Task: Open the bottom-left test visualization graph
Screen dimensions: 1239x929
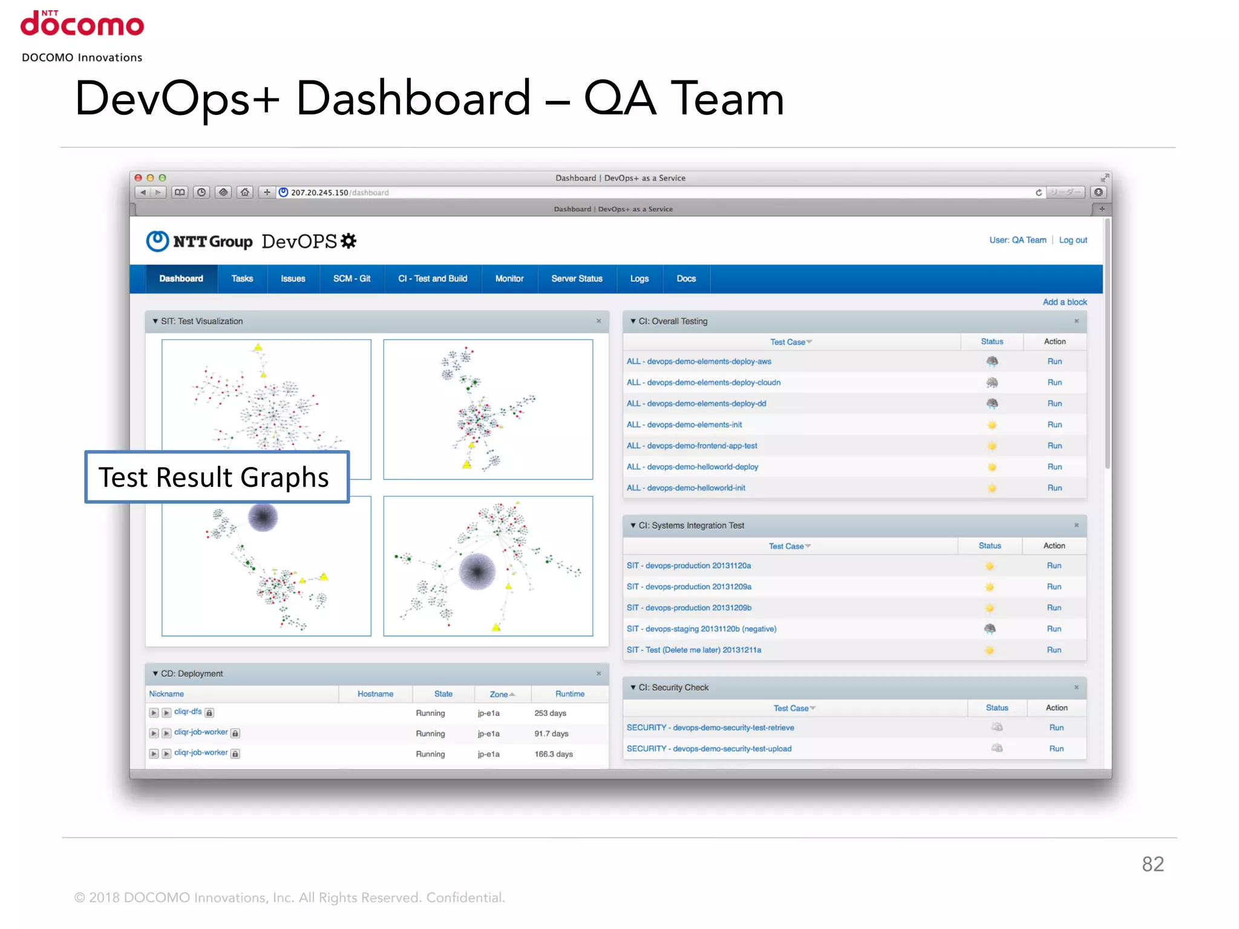Action: click(x=266, y=566)
